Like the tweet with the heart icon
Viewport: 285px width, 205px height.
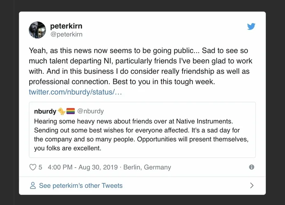click(x=33, y=167)
